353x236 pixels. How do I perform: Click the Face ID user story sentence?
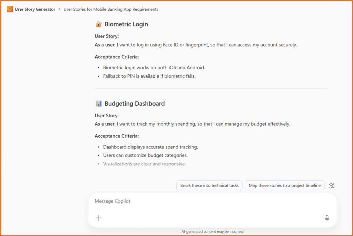click(x=196, y=45)
